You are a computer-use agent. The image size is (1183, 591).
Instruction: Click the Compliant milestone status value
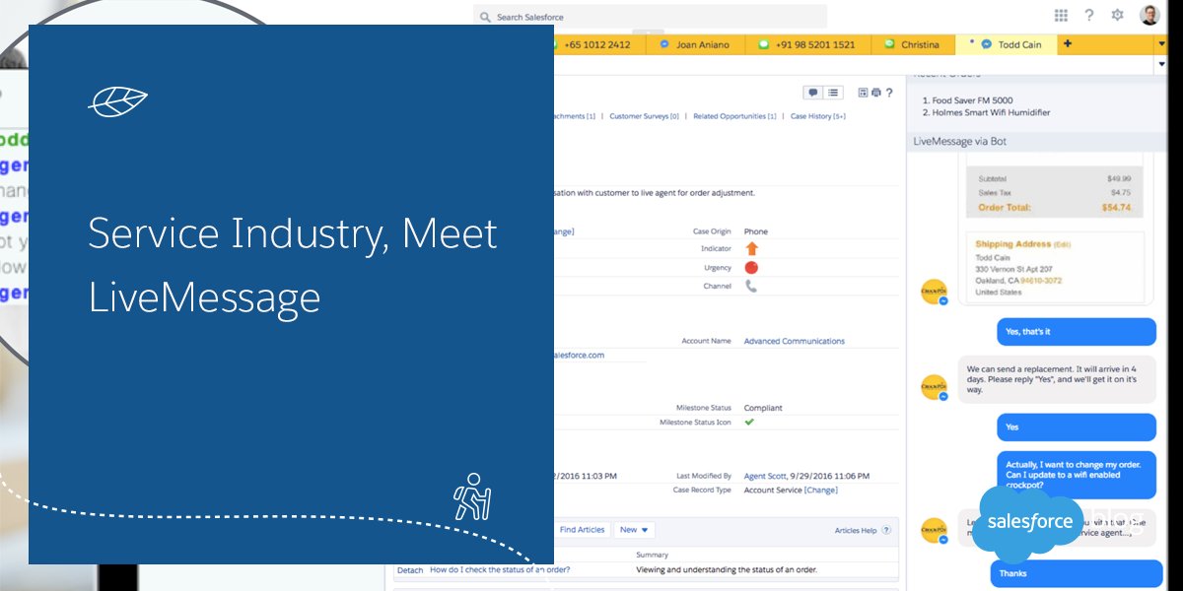click(763, 408)
